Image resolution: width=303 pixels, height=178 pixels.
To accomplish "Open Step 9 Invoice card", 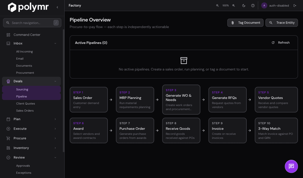I will pos(228,131).
